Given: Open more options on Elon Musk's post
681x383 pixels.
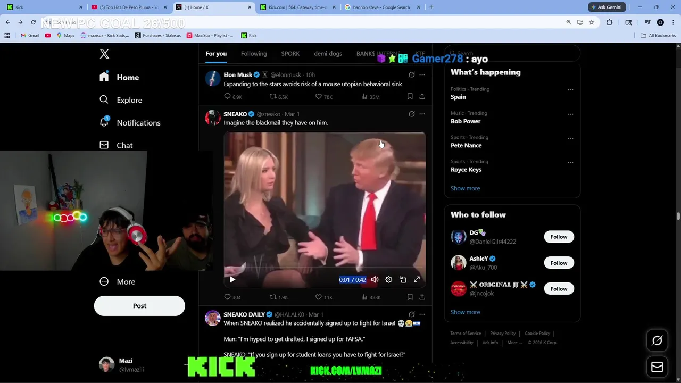Looking at the screenshot, I should [422, 75].
